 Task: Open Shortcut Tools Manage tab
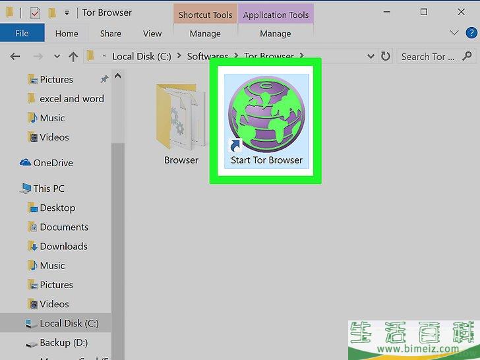(205, 34)
